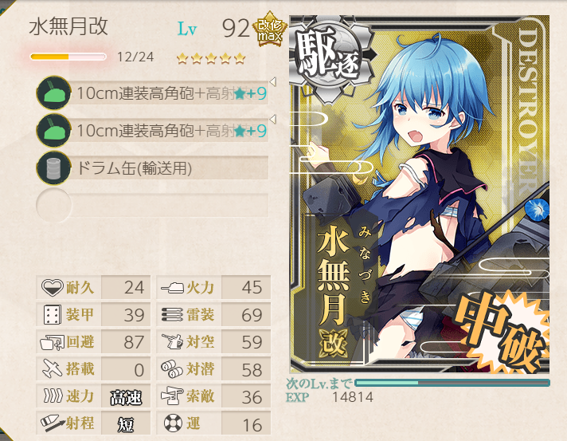
Task: Click the torpedo icon beside 雷装
Action: [x=173, y=315]
